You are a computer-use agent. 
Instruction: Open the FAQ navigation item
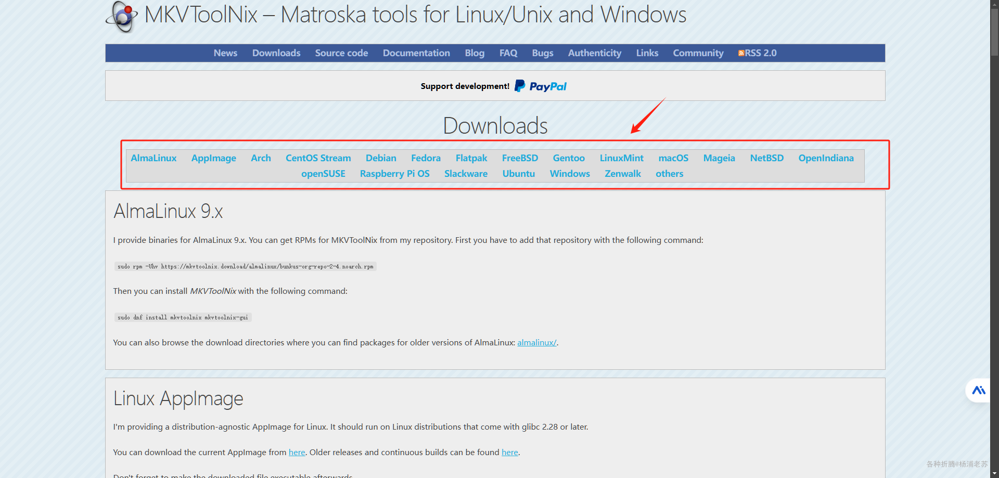point(508,53)
